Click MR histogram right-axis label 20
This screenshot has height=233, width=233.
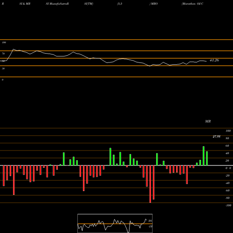[x=227, y=161]
